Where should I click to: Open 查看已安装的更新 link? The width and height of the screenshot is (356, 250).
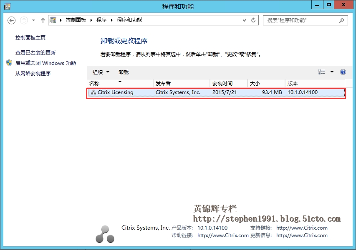click(35, 53)
